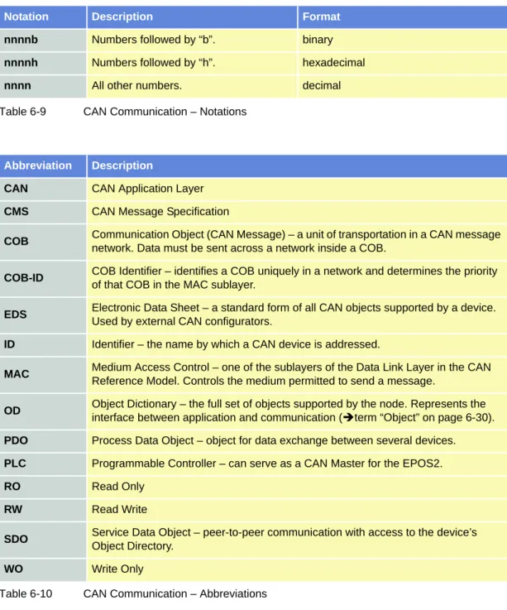Click the 'Notation' column header
507x610 pixels.
43,17
